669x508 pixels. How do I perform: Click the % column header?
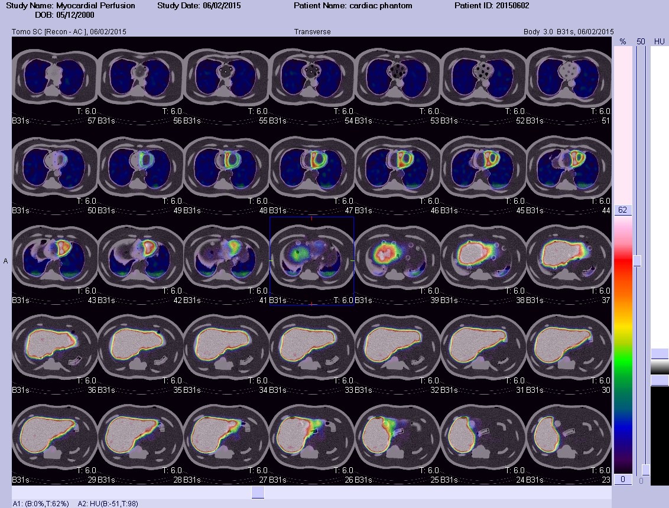coord(623,41)
